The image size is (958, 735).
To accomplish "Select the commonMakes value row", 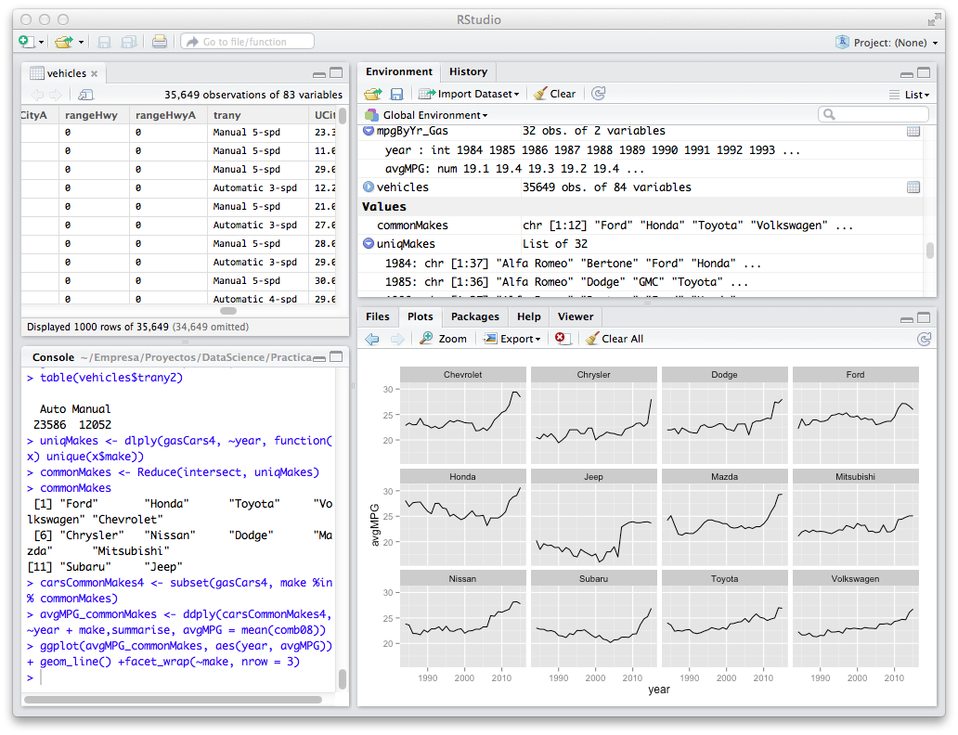I will [x=641, y=226].
